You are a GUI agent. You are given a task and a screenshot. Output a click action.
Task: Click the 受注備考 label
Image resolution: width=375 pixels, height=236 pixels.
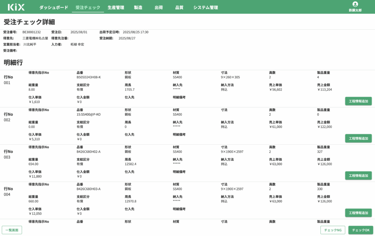point(10,50)
